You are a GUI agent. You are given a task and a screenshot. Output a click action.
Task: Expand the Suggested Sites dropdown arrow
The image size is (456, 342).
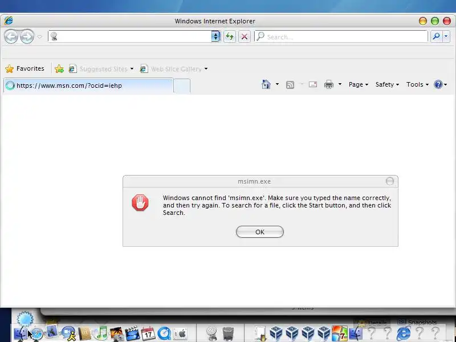(132, 69)
